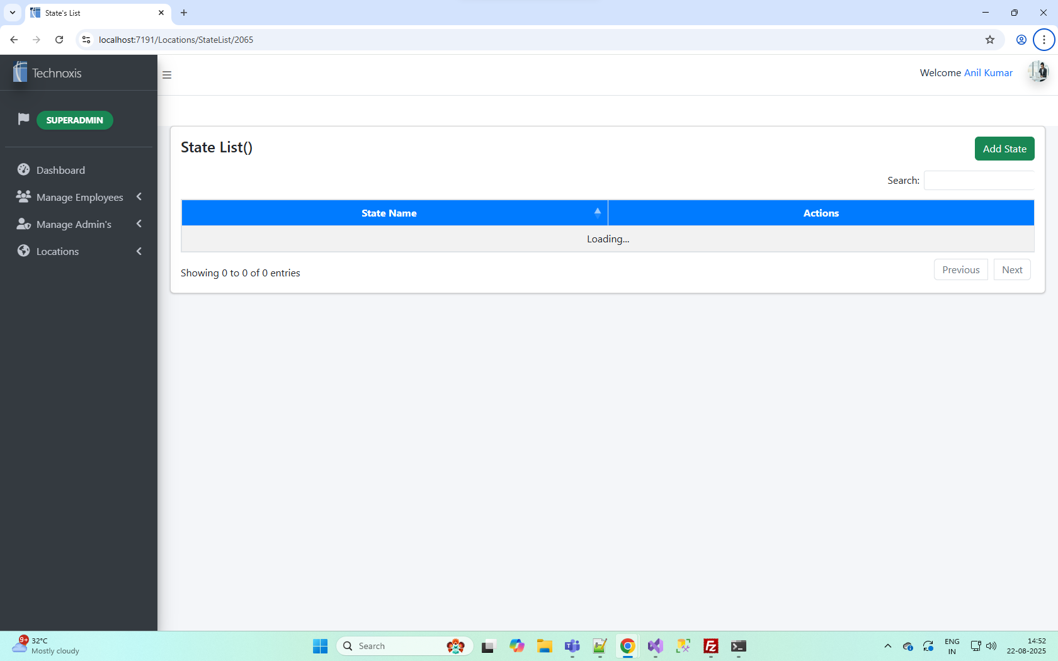Viewport: 1058px width, 661px height.
Task: Focus the state Search input field
Action: (x=979, y=181)
